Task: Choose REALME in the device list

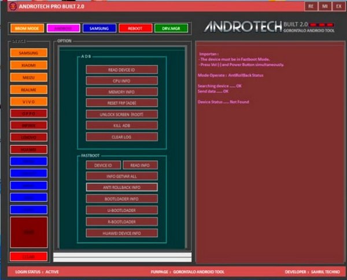Action: [x=28, y=90]
